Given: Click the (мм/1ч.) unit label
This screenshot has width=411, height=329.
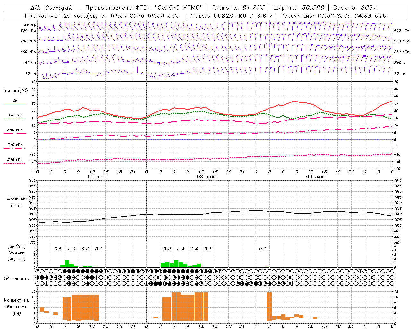Looking at the screenshot, I should 16,259.
